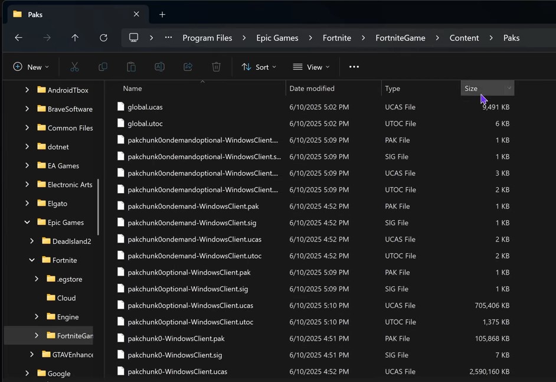Screen dimensions: 556x382
Task: Sort files by Date modified column
Action: (x=312, y=89)
